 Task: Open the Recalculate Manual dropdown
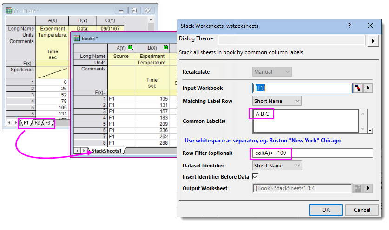(272, 72)
